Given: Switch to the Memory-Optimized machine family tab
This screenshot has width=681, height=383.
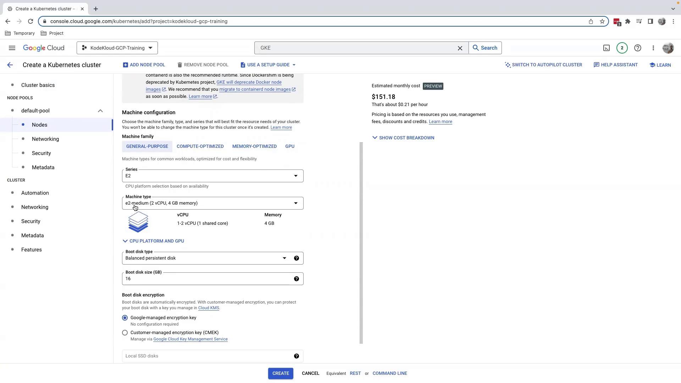Looking at the screenshot, I should click(x=254, y=146).
